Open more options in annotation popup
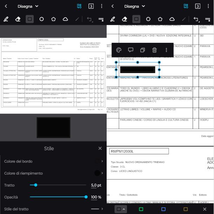Screen dimensions: 214x214 pyautogui.click(x=166, y=50)
